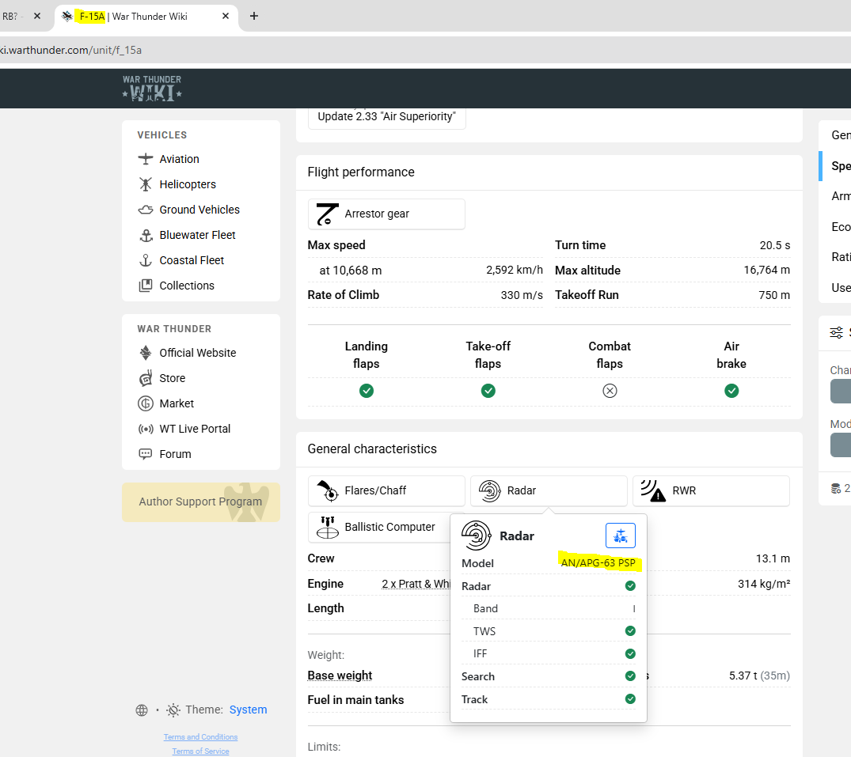The image size is (851, 757).
Task: Click the 5.37 t (35m) fuel value
Action: (759, 676)
